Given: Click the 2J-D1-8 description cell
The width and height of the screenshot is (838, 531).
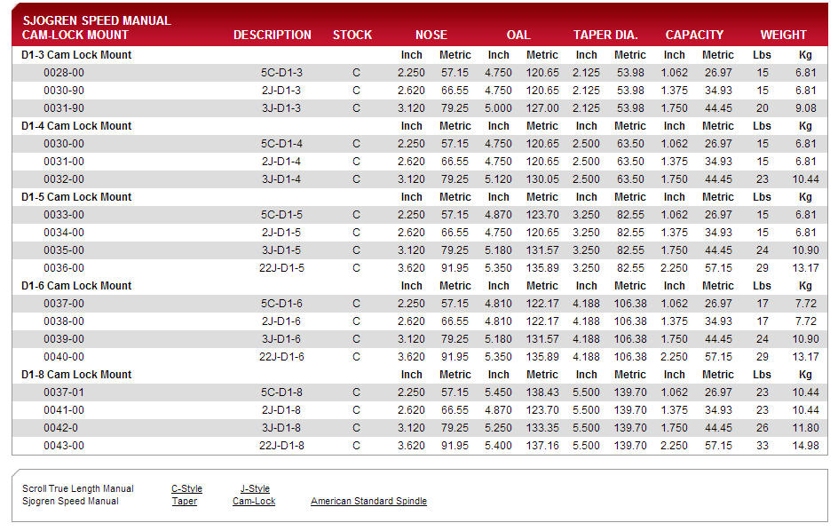Looking at the screenshot, I should click(281, 410).
